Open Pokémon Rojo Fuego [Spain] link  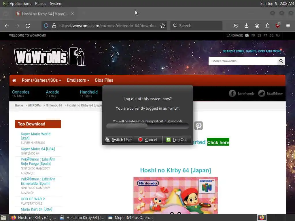(x=38, y=161)
